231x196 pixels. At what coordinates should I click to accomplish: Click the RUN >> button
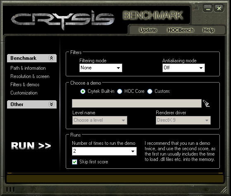pyautogui.click(x=31, y=146)
